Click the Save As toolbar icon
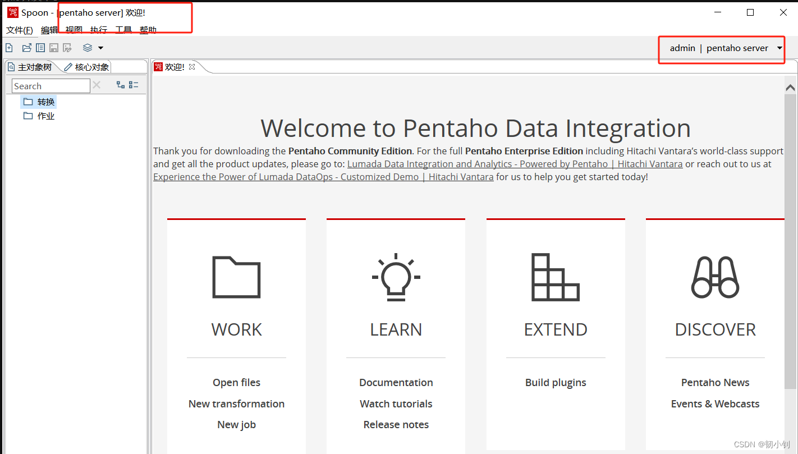The width and height of the screenshot is (798, 454). click(x=67, y=48)
